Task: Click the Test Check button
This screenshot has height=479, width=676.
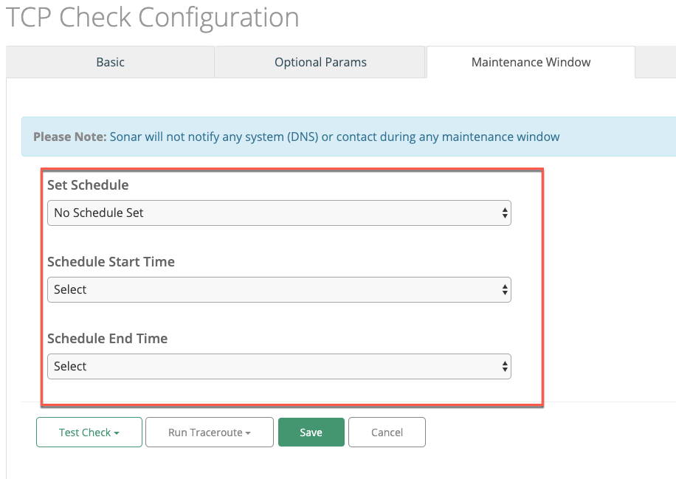Action: pyautogui.click(x=89, y=432)
